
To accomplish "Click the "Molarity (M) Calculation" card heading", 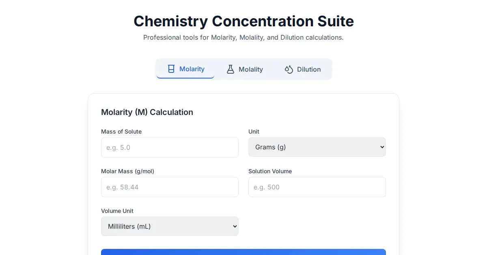I will pyautogui.click(x=147, y=112).
